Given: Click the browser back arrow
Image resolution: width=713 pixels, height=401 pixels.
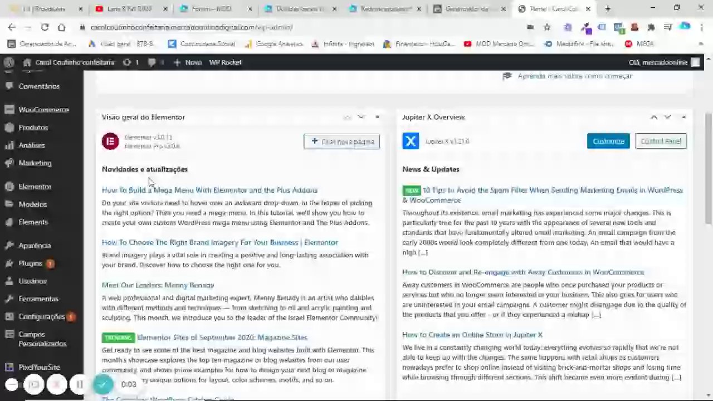Looking at the screenshot, I should pyautogui.click(x=12, y=27).
